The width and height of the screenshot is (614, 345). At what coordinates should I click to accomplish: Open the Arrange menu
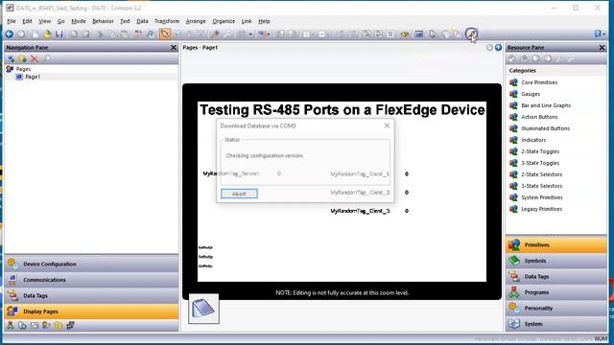click(x=196, y=21)
